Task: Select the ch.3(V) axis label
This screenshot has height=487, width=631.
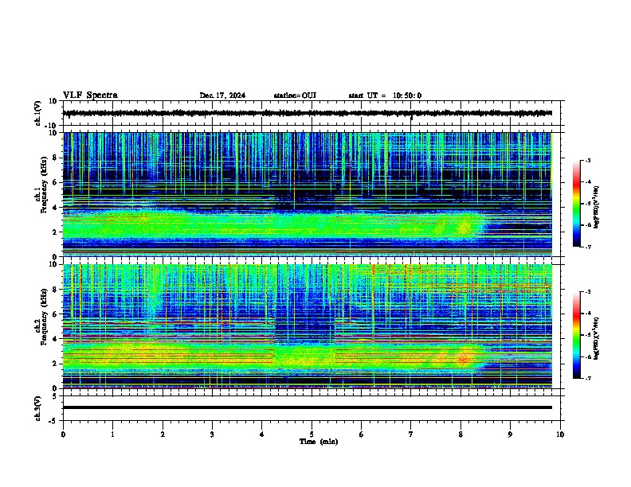Action: coord(37,408)
